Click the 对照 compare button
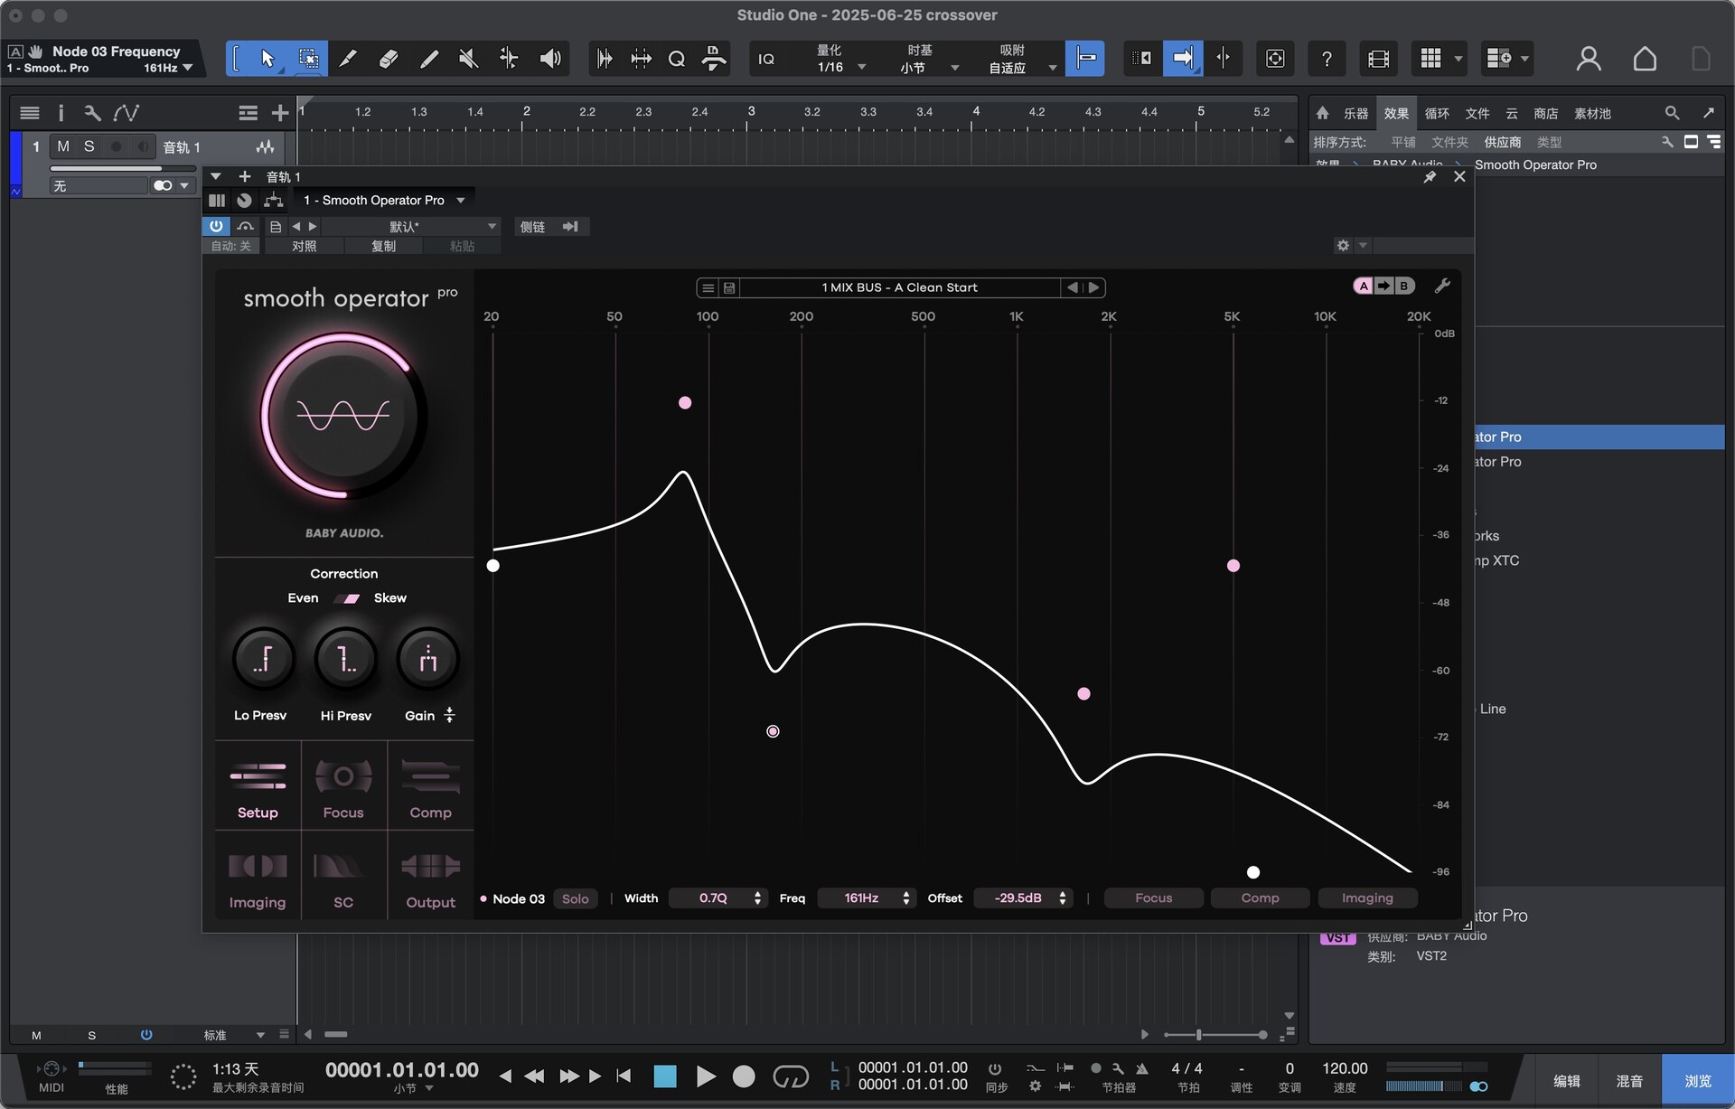Viewport: 1735px width, 1109px height. pyautogui.click(x=304, y=246)
